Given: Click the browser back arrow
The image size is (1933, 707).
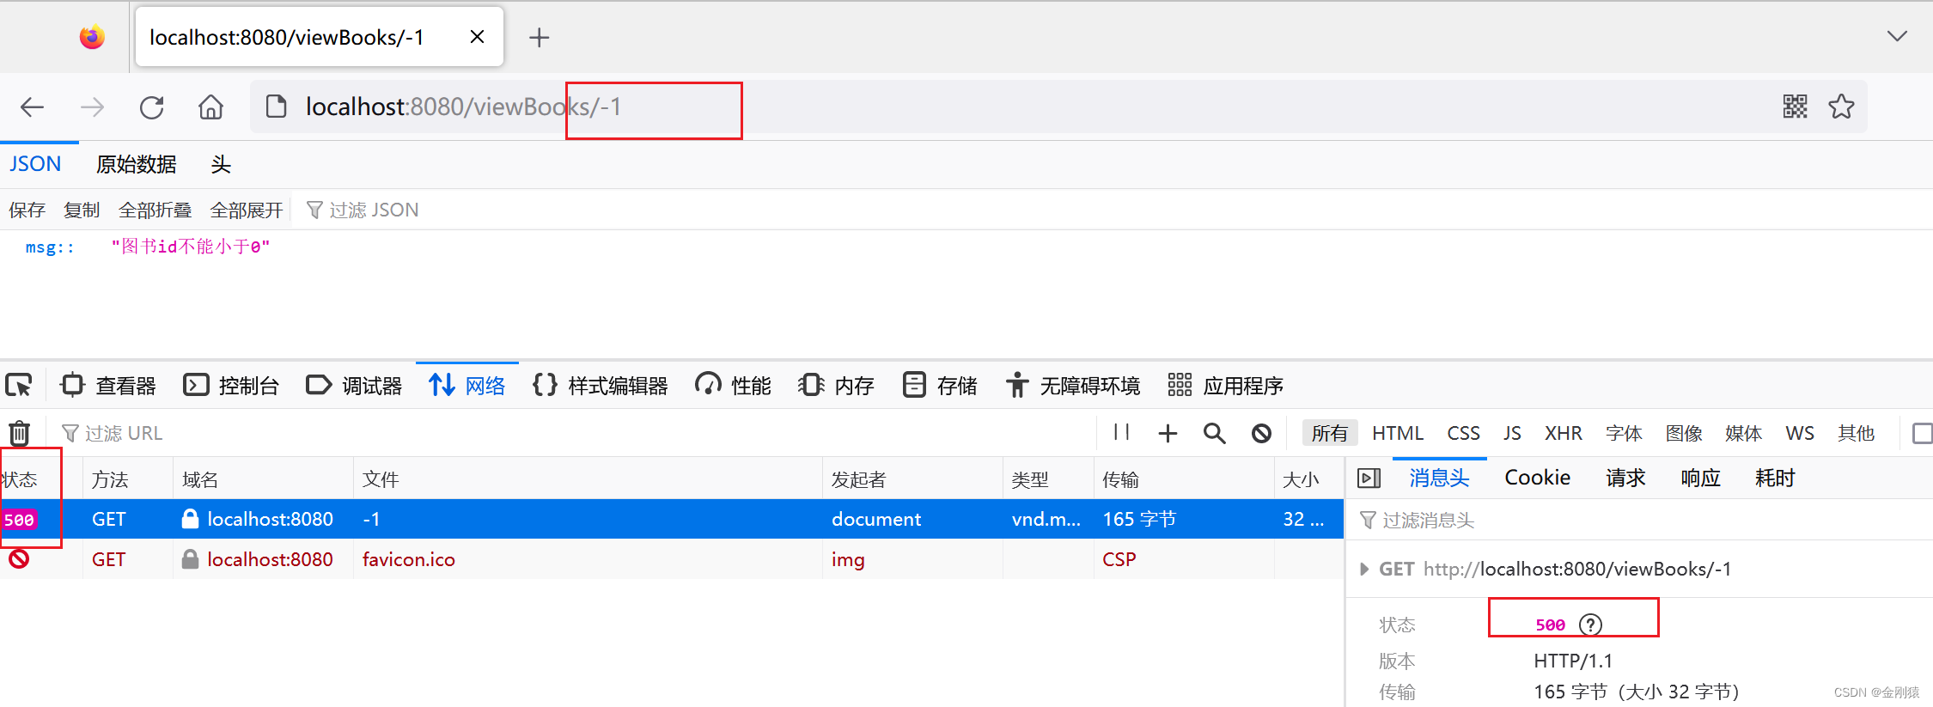Looking at the screenshot, I should [33, 107].
